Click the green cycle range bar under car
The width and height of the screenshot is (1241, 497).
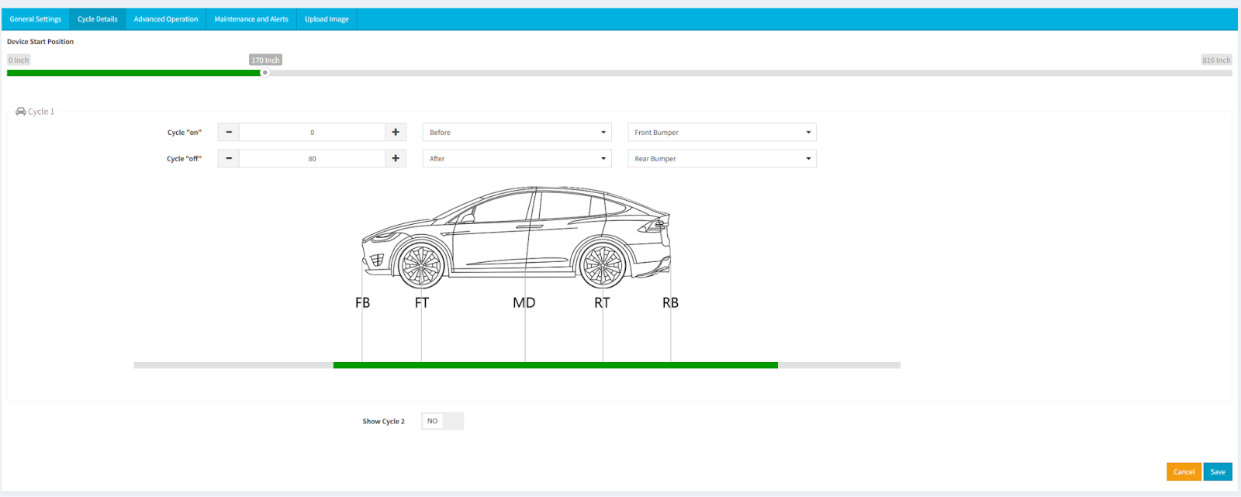(555, 365)
